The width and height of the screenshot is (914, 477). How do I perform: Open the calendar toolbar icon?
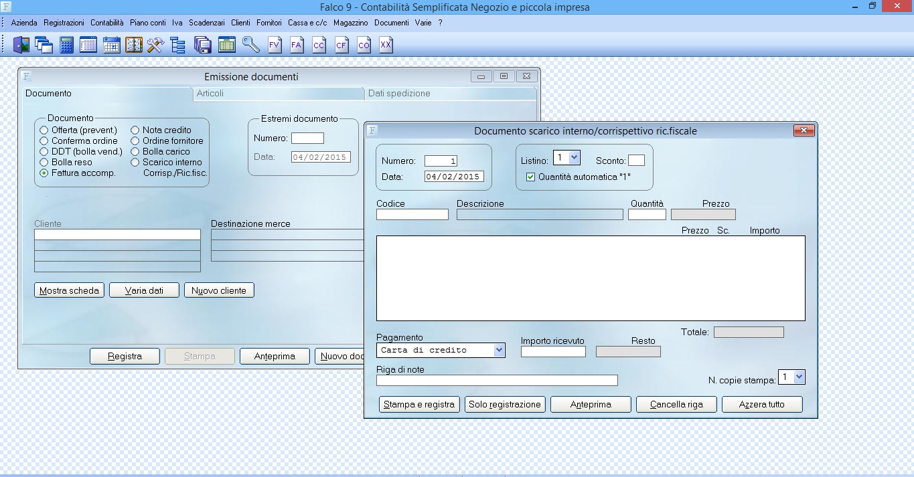111,45
